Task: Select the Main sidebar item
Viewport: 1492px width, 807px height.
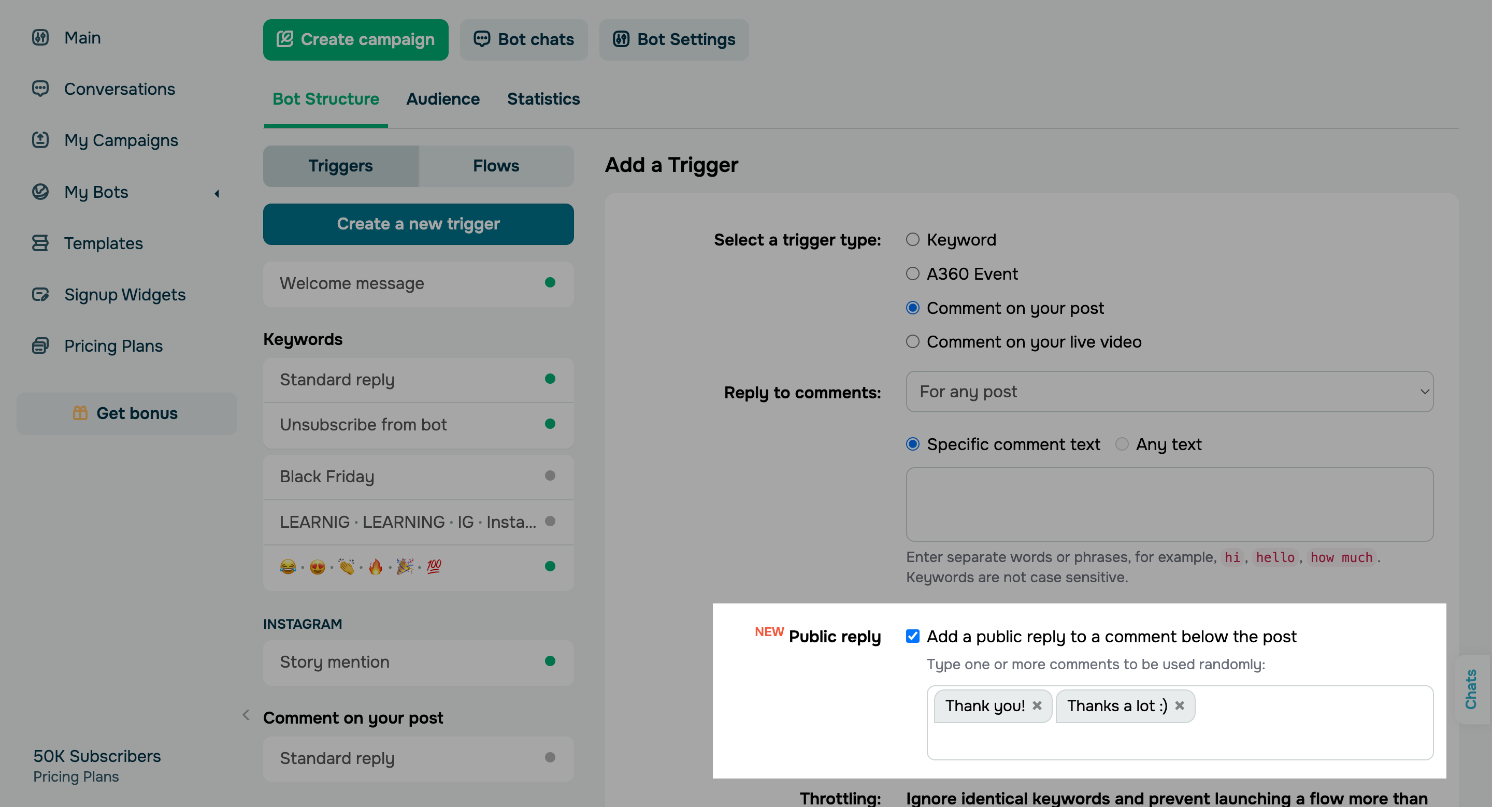Action: tap(82, 37)
